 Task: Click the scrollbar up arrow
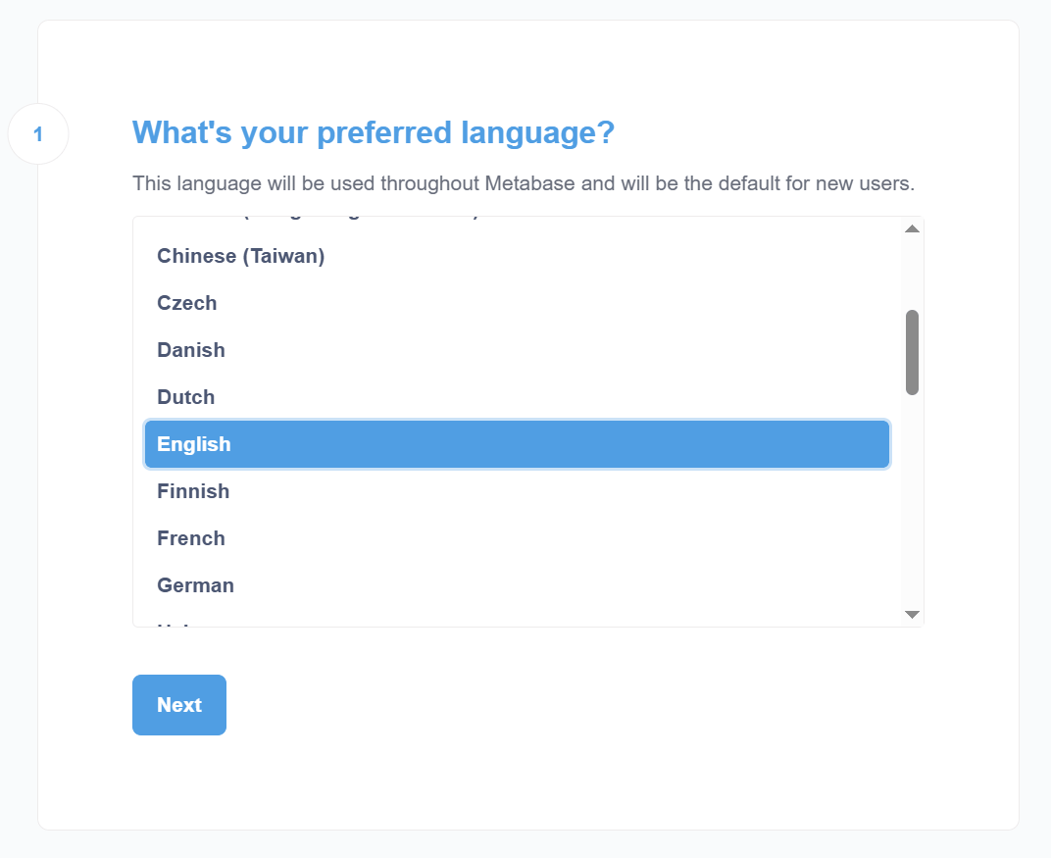point(911,227)
